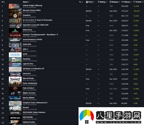Screen dimensions: 144x125
Task: Open Delta Force logo thumbnail
Action: click(x=15, y=30)
